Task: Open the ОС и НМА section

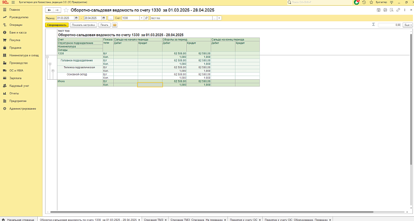Action: (x=17, y=70)
